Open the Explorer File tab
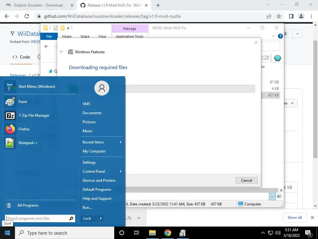The image size is (318, 239). (49, 36)
